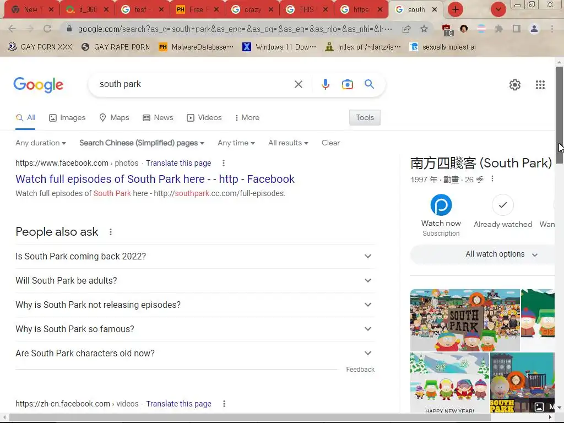The image size is (564, 423).
Task: Click Translate this page for first result
Action: pyautogui.click(x=178, y=163)
